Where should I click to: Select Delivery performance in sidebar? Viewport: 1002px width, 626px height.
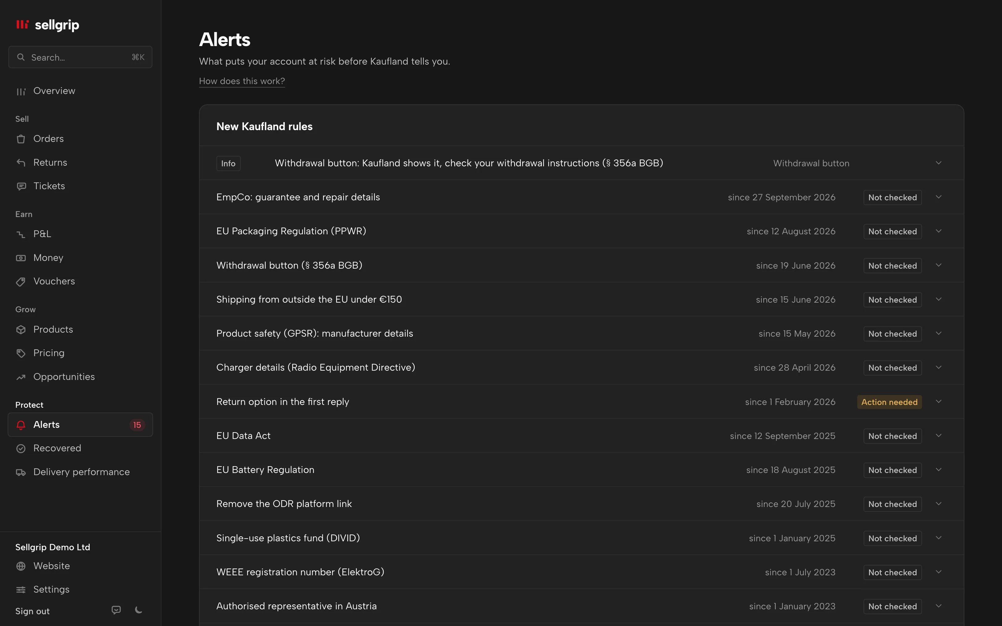80,472
